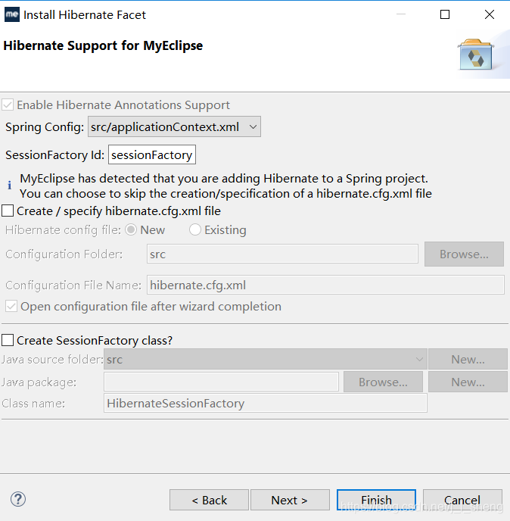Click the Cancel button
This screenshot has height=521, width=510.
(x=462, y=500)
